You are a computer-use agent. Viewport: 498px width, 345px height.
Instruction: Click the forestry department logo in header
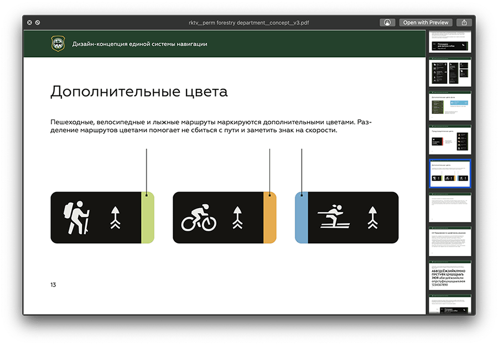point(58,44)
